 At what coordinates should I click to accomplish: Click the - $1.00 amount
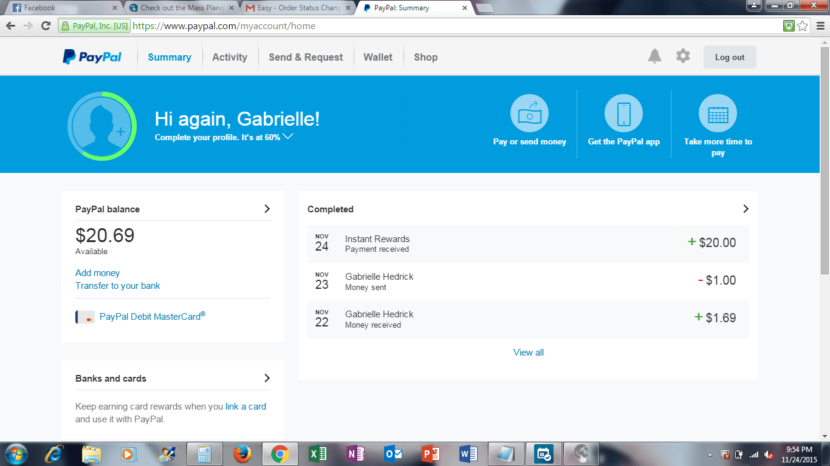pos(717,280)
